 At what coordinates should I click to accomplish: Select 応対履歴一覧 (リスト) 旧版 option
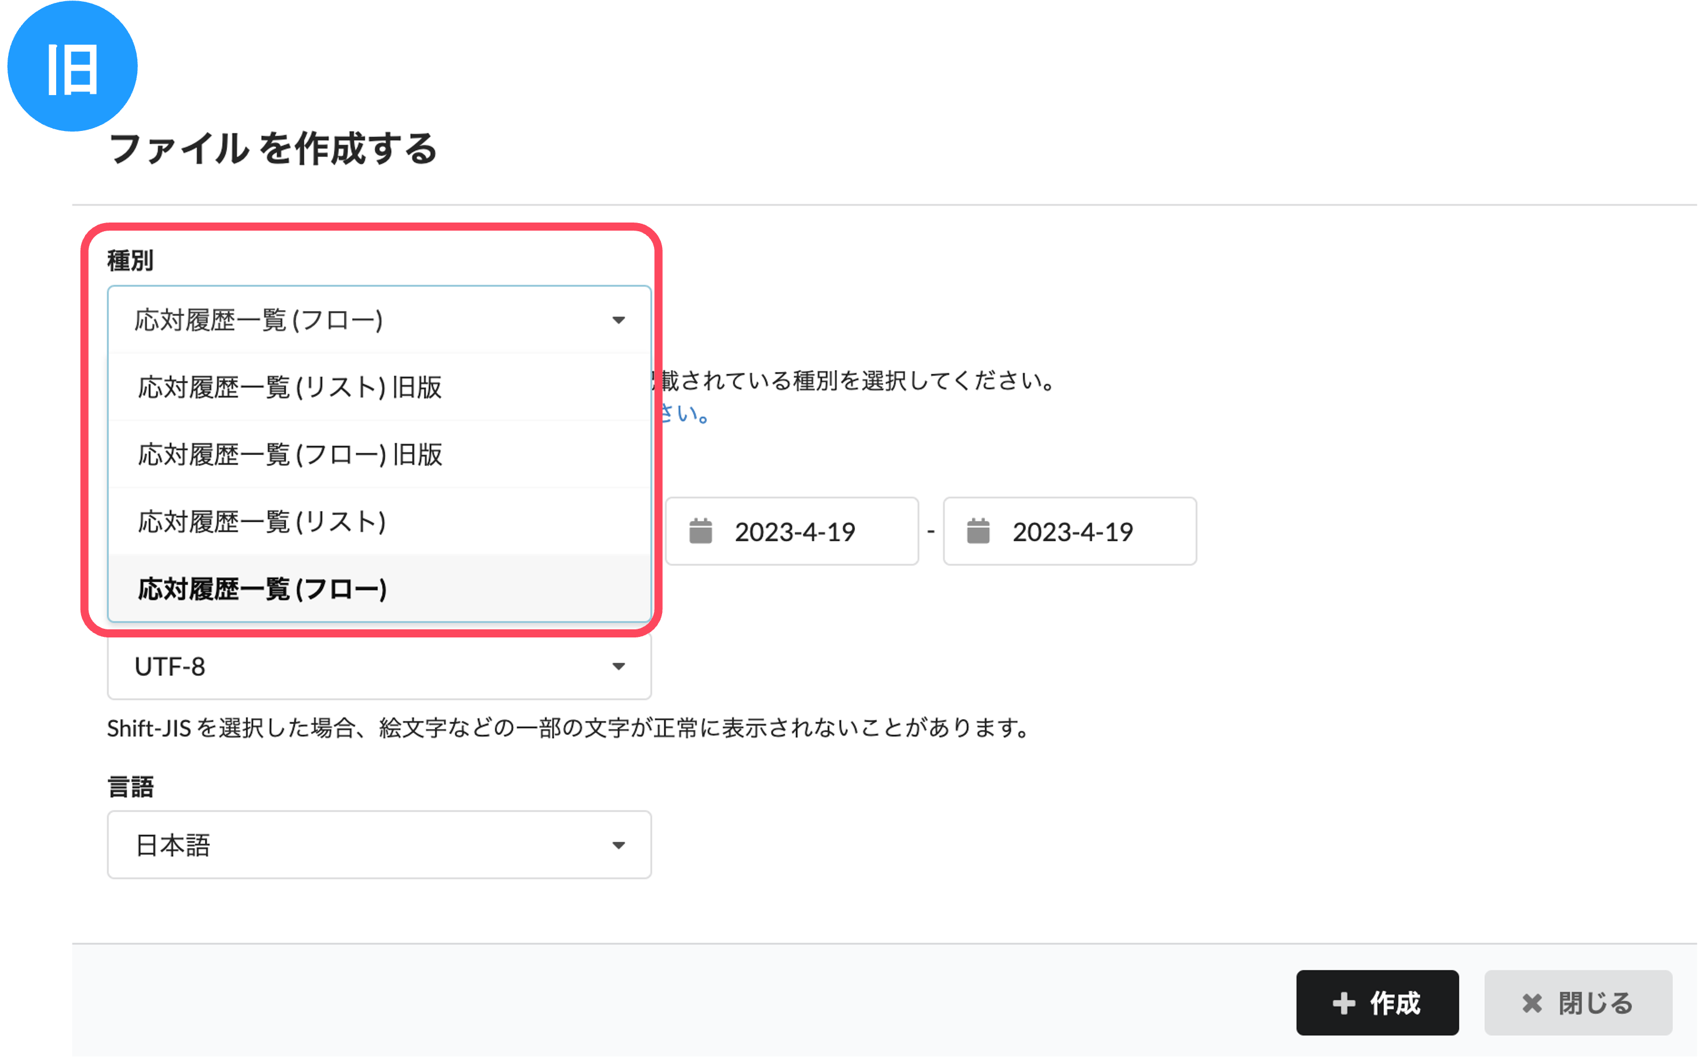click(x=379, y=387)
